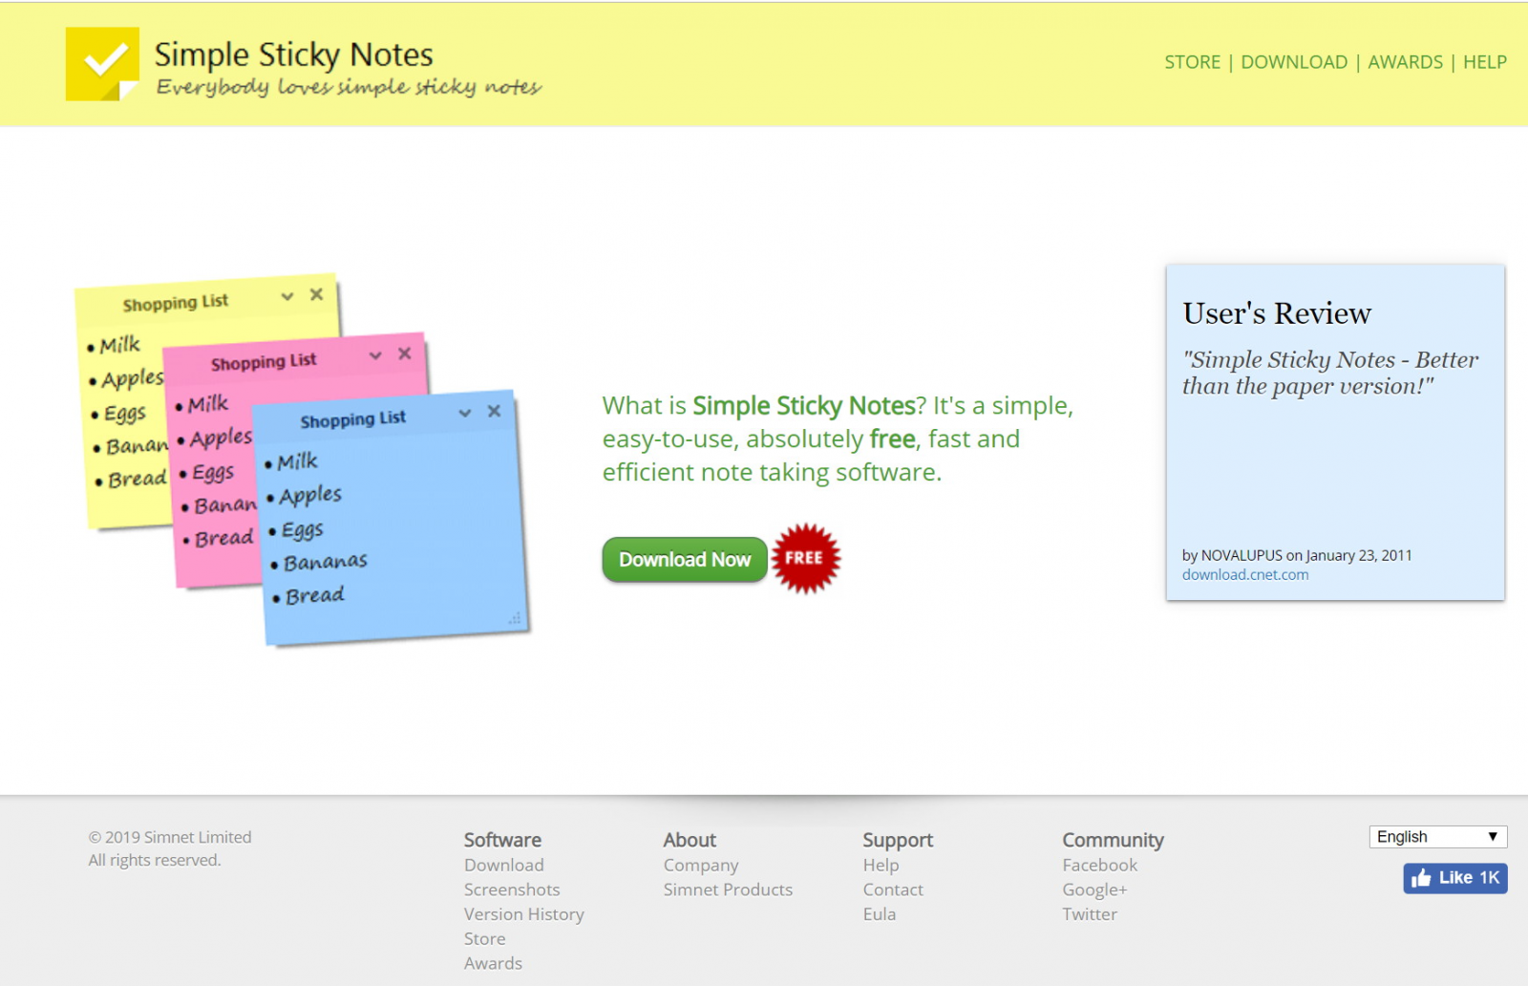
Task: Click the X on the pink note
Action: pos(405,354)
